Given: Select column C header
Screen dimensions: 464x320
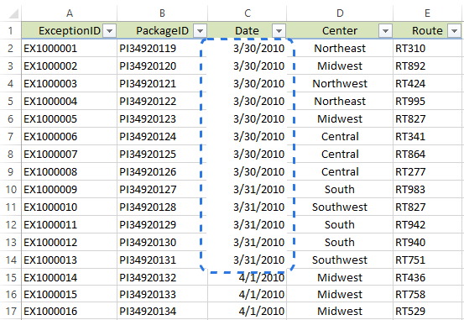Looking at the screenshot, I should click(247, 13).
